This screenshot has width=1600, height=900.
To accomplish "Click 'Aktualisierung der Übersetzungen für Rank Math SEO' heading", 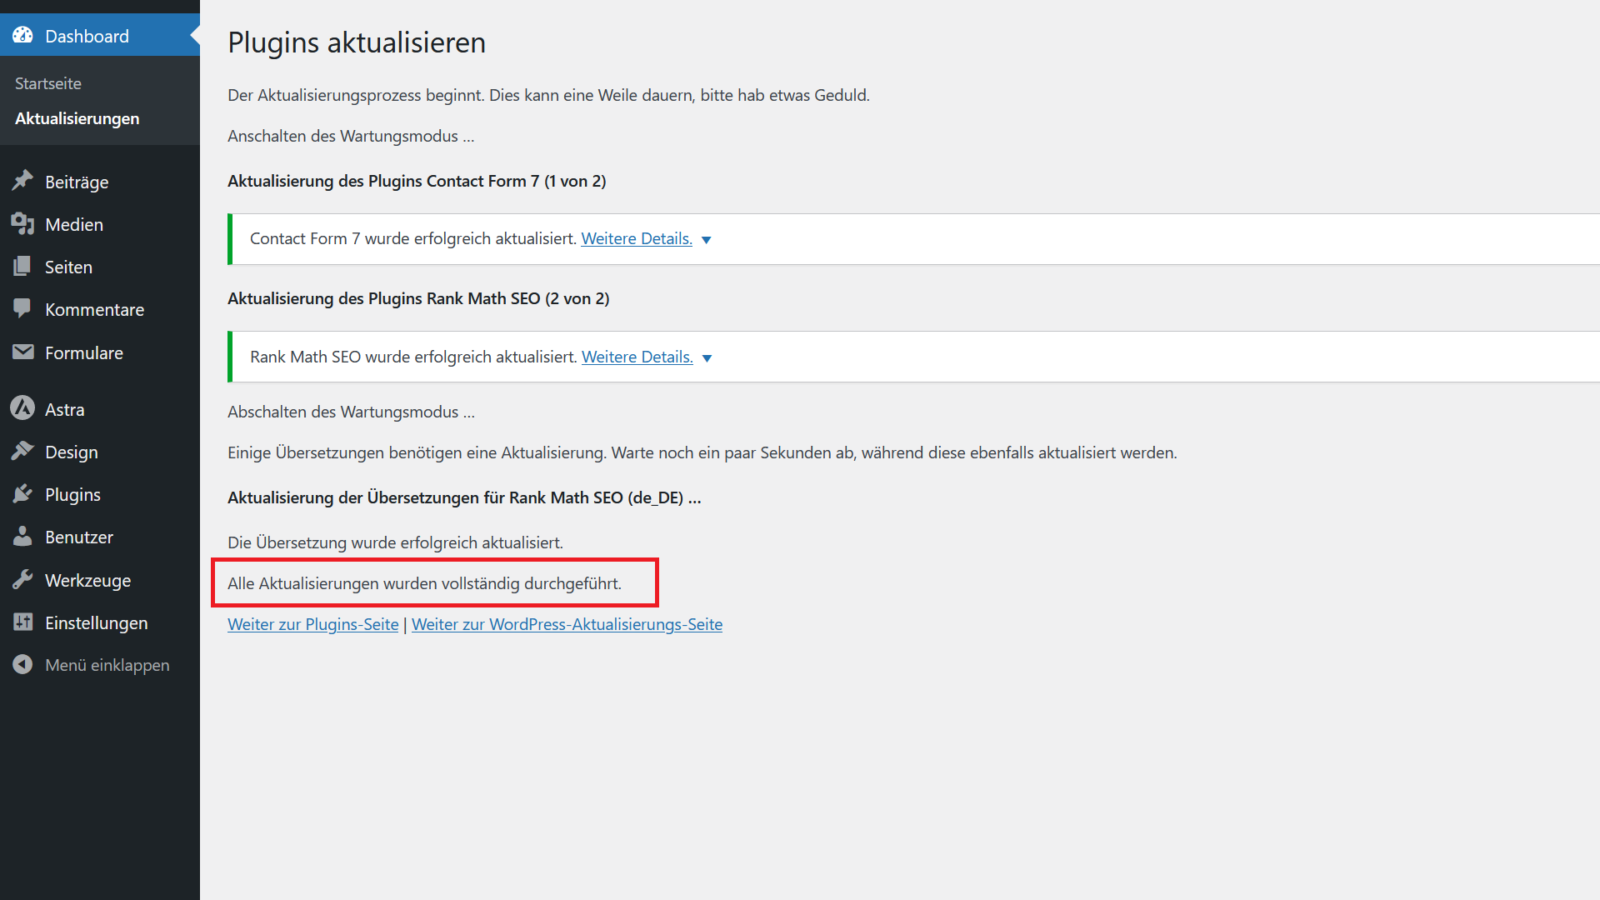I will pyautogui.click(x=464, y=497).
